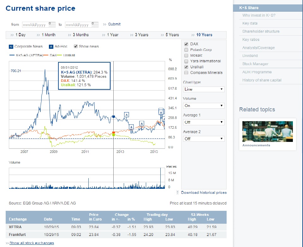Image resolution: width=303 pixels, height=247 pixels.
Task: Enable the Potash Corp comparison checkbox
Action: coord(186,50)
